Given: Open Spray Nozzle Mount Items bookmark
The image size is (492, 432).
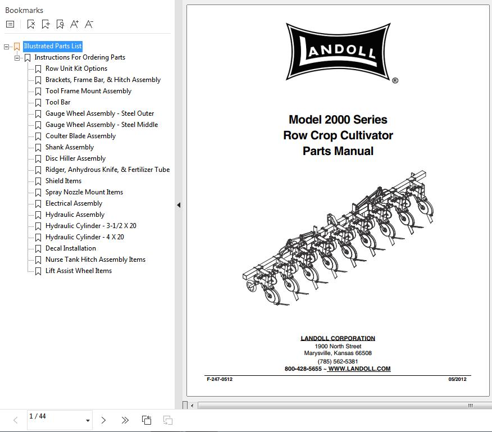Looking at the screenshot, I should pyautogui.click(x=84, y=192).
